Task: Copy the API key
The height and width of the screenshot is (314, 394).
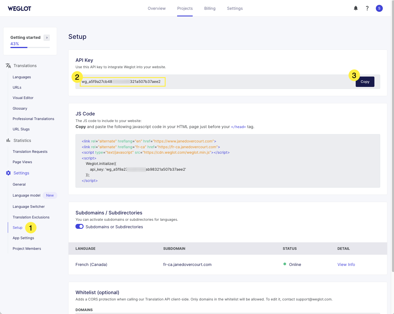Action: point(365,82)
